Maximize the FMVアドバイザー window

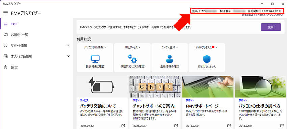pyautogui.click(x=272, y=4)
